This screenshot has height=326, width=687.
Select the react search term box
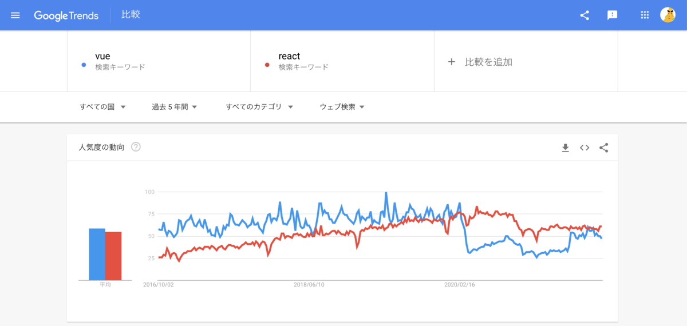tap(342, 61)
